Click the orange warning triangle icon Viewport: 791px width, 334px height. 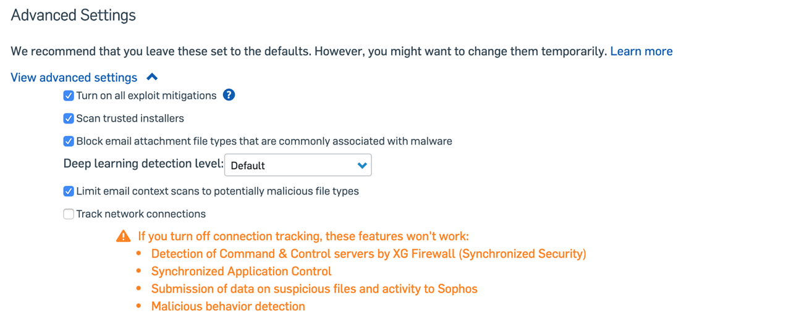124,236
